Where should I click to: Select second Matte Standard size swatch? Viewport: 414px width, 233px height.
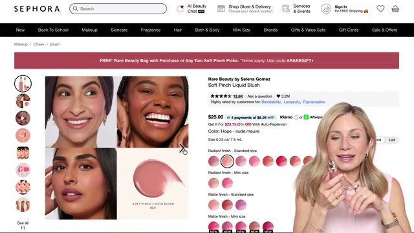click(x=227, y=205)
